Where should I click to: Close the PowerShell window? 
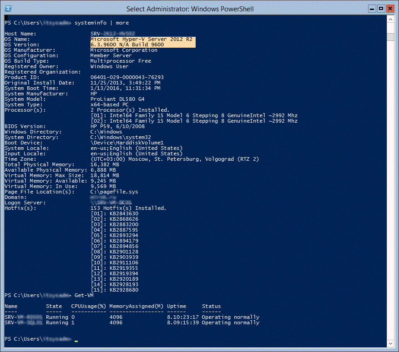pos(390,9)
